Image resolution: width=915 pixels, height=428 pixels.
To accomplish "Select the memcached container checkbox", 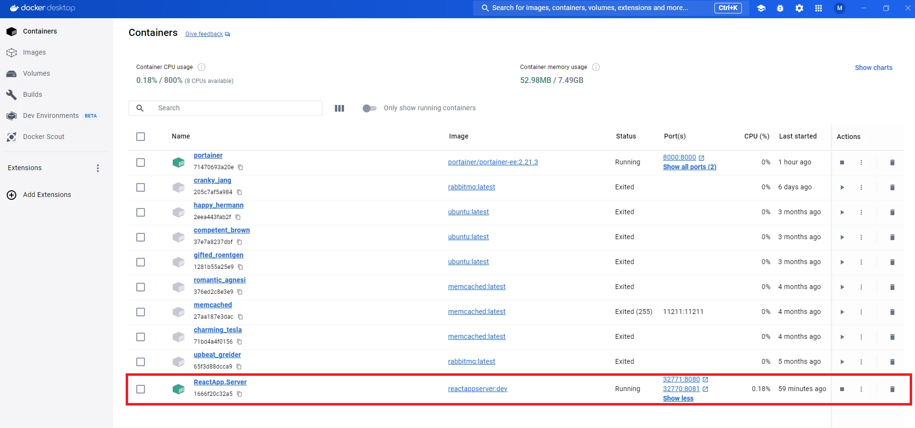I will click(x=141, y=312).
